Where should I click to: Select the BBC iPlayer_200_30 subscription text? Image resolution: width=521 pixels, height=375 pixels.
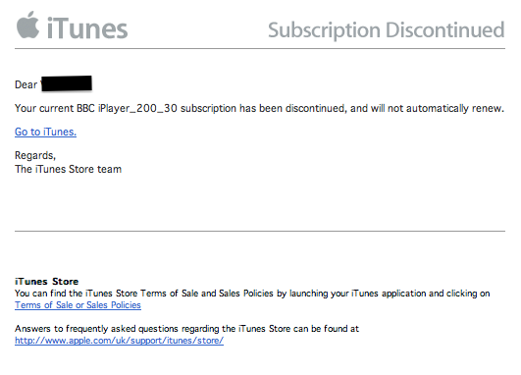(127, 108)
